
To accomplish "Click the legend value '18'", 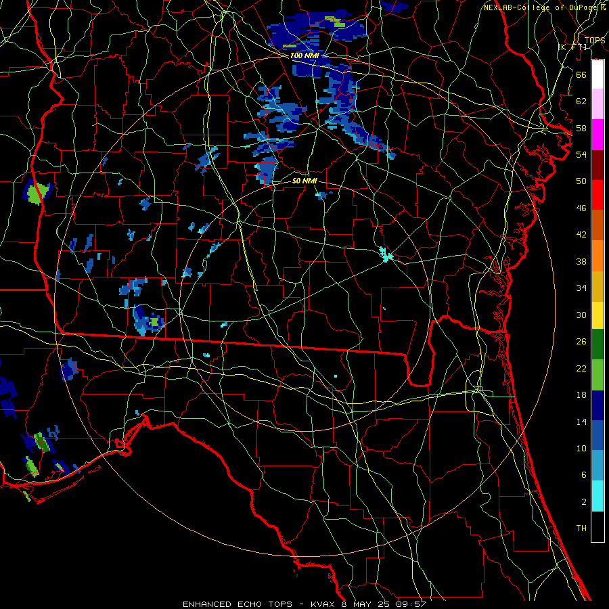I will [581, 395].
